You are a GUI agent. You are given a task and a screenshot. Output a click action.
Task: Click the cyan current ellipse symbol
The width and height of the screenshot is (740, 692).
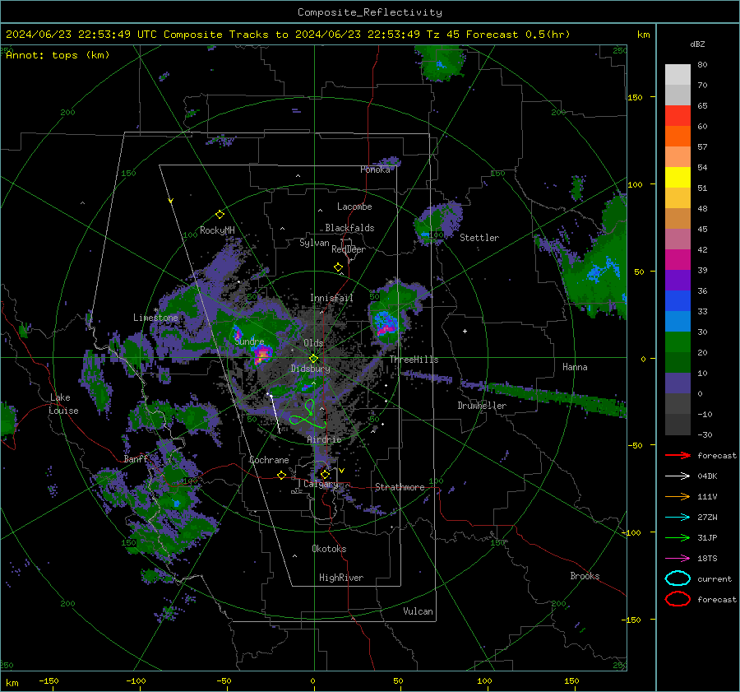click(x=678, y=578)
